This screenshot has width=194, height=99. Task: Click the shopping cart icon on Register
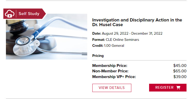pyautogui.click(x=178, y=88)
